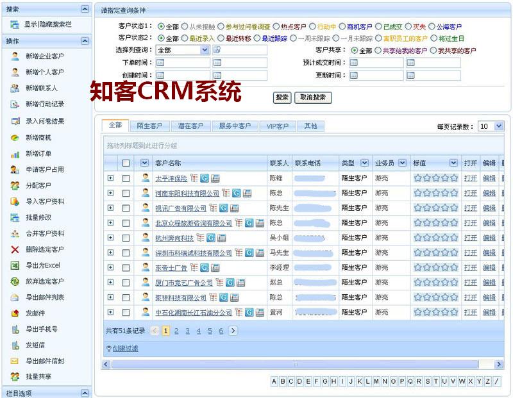Switch to the 潜在客户 tab

[190, 126]
